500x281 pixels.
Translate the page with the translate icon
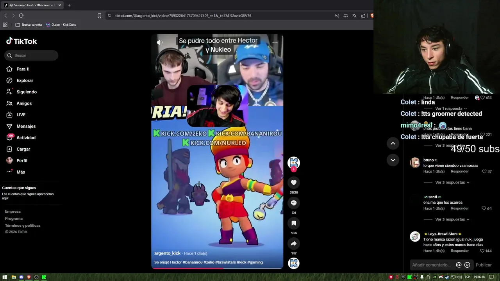pyautogui.click(x=354, y=16)
